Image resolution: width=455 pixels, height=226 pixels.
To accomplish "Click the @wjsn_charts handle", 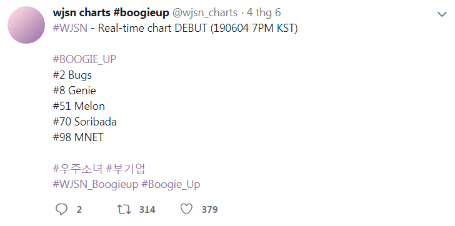I will 205,12.
